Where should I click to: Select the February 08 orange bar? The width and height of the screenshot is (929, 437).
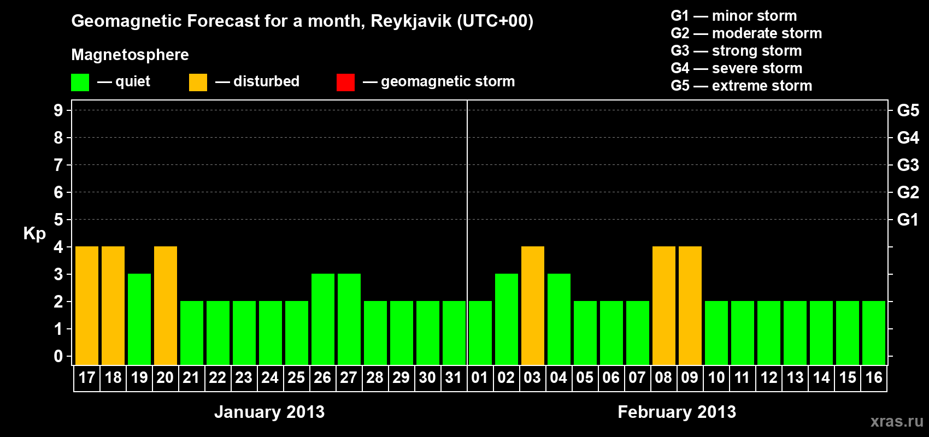click(664, 306)
